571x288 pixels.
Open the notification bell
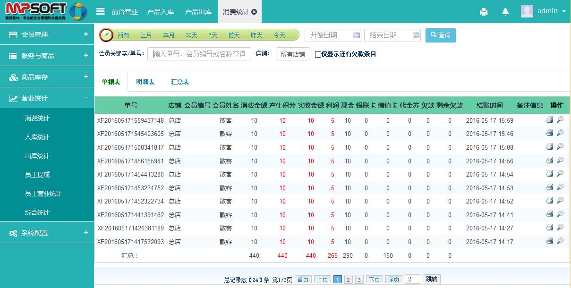[505, 12]
